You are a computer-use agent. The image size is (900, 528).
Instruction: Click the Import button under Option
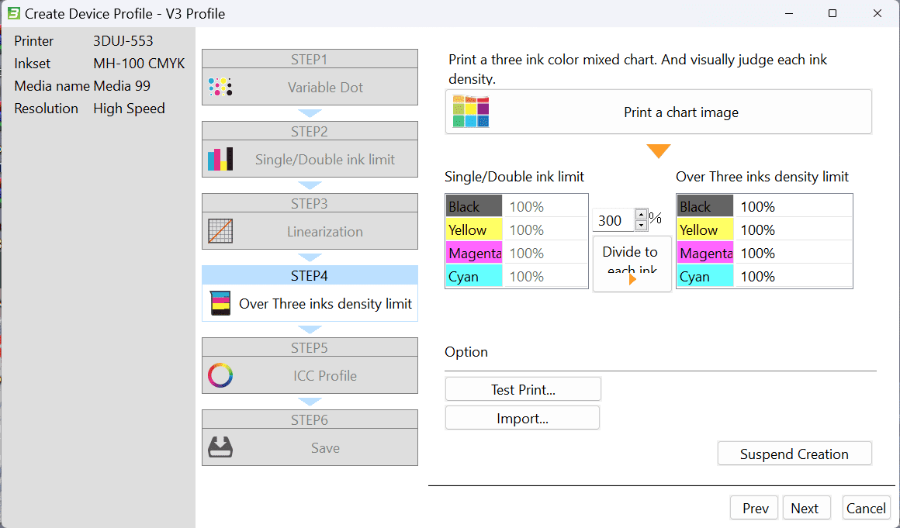(522, 417)
